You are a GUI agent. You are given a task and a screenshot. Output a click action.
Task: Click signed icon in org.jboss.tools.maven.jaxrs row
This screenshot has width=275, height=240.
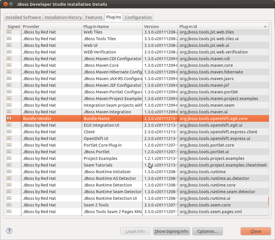pyautogui.click(x=9, y=78)
